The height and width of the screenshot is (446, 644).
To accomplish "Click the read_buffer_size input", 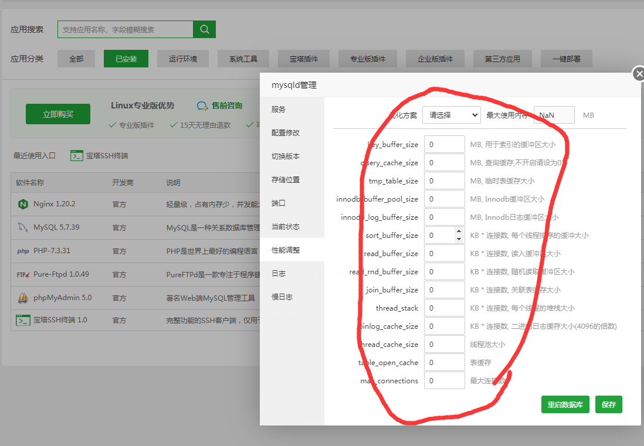I will [x=445, y=254].
